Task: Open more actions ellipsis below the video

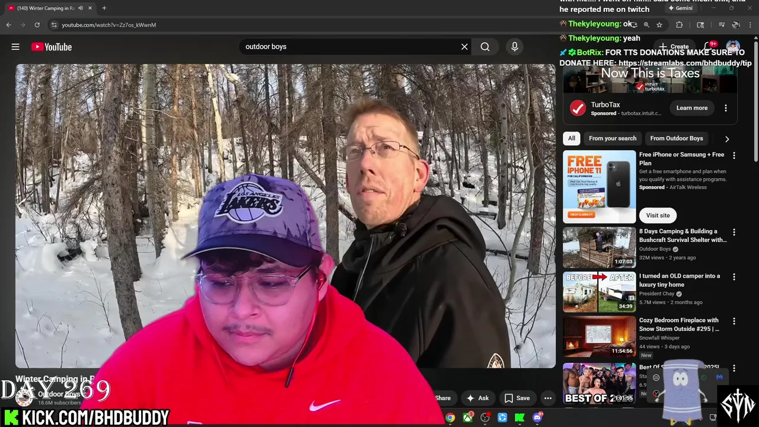Action: [x=548, y=399]
